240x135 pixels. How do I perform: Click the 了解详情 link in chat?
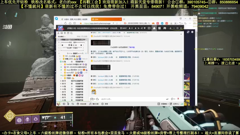tap(132, 47)
